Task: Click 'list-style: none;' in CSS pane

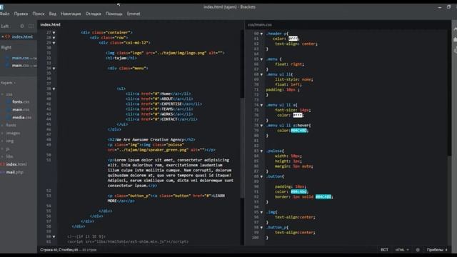Action: tap(294, 79)
